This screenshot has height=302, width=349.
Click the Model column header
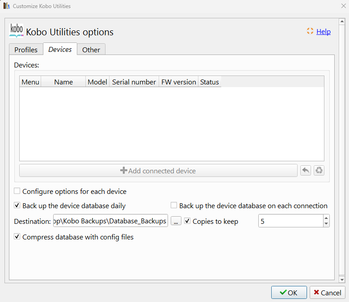pyautogui.click(x=97, y=82)
